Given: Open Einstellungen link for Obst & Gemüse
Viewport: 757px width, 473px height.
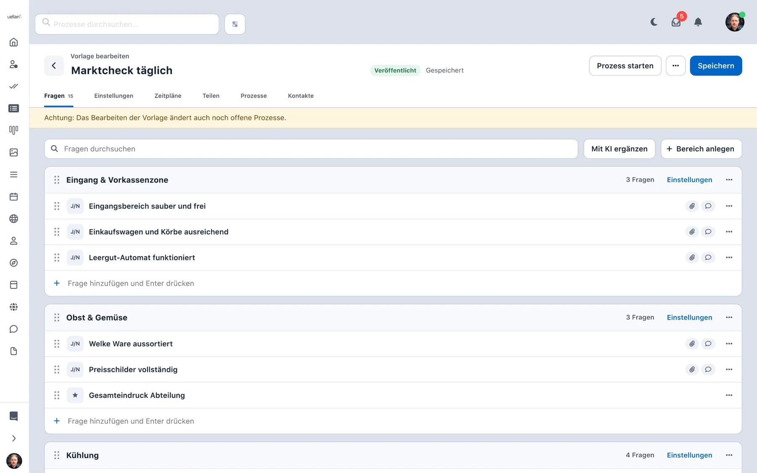Looking at the screenshot, I should pos(689,317).
